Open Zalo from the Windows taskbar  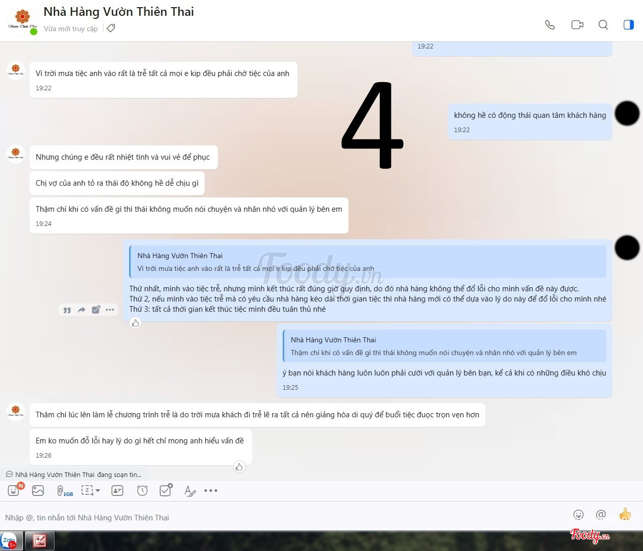pyautogui.click(x=10, y=541)
